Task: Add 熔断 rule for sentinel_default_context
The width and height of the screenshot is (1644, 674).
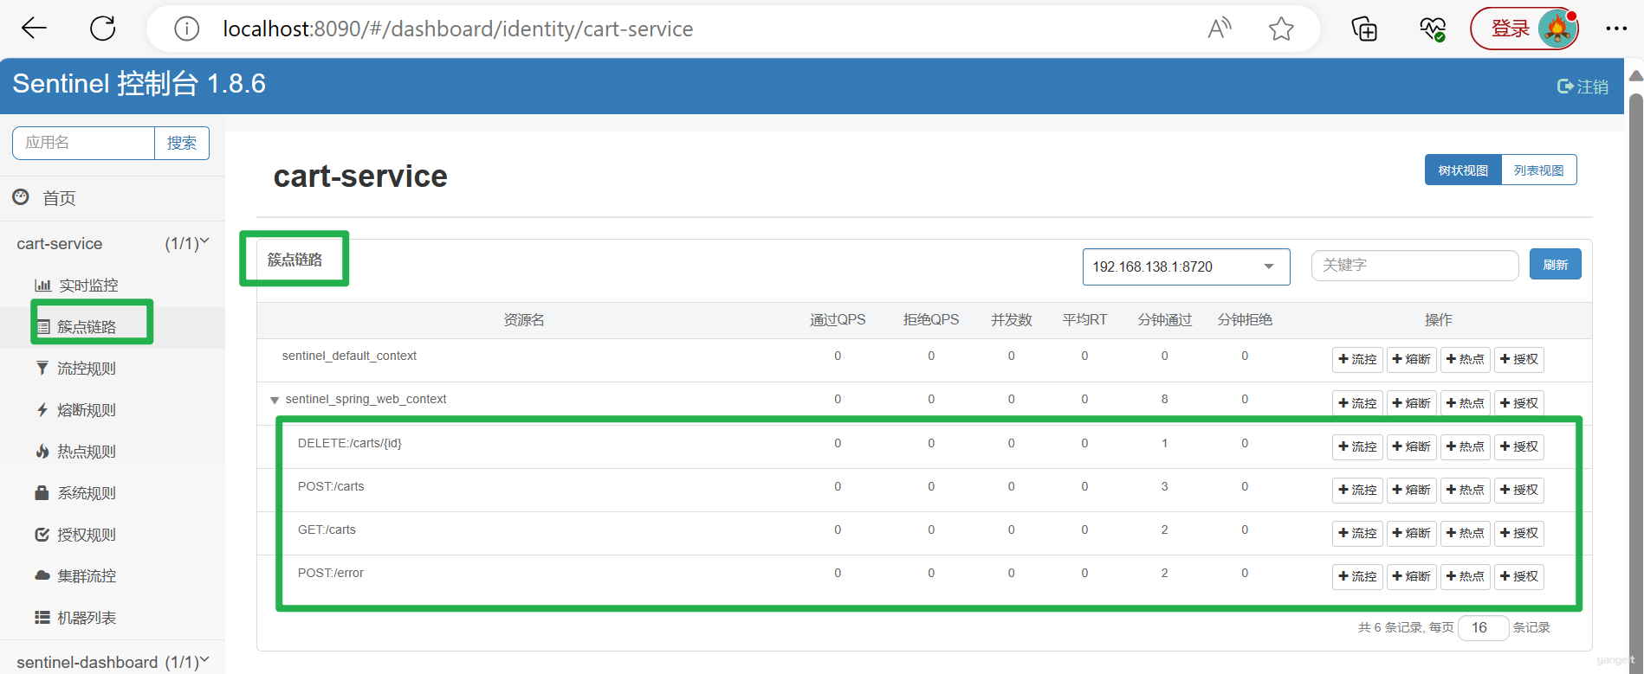Action: click(1411, 359)
